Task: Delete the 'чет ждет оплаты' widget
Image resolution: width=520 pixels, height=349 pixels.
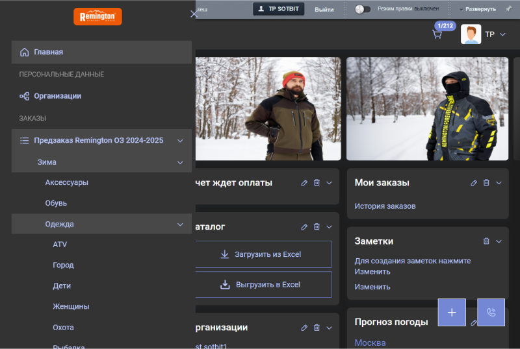Action: [317, 183]
